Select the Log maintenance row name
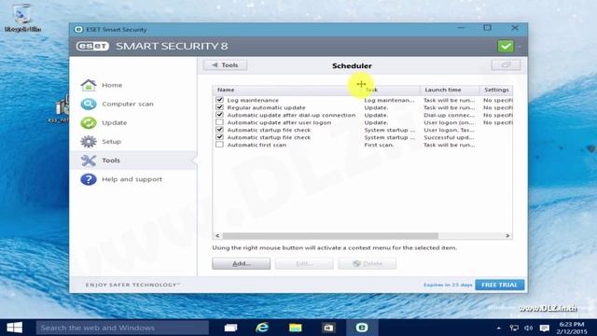 click(253, 100)
